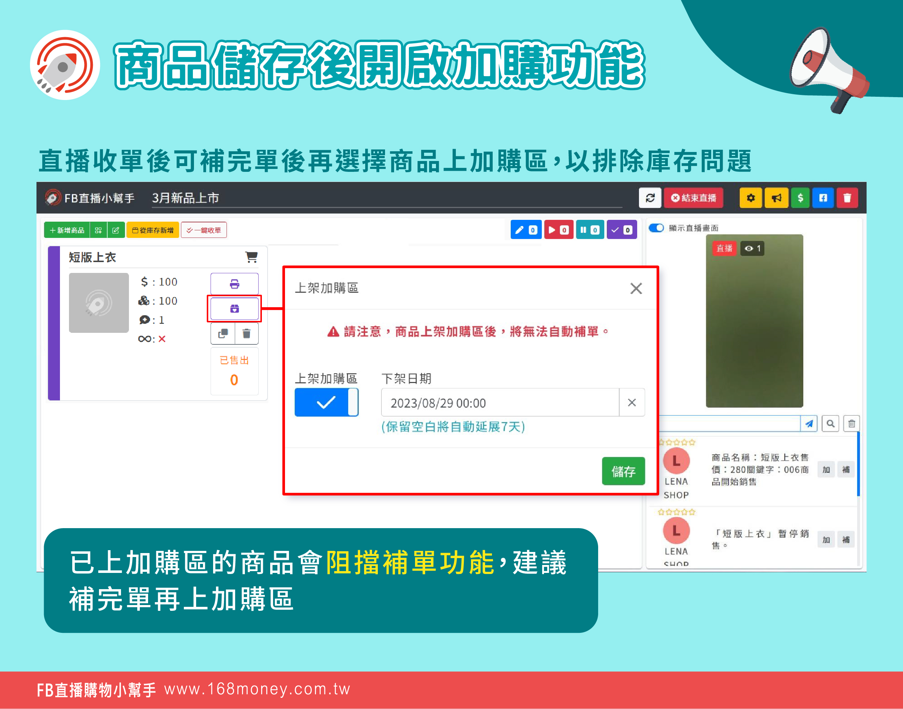
Task: Close the 上架加購區 dialog
Action: [x=636, y=288]
